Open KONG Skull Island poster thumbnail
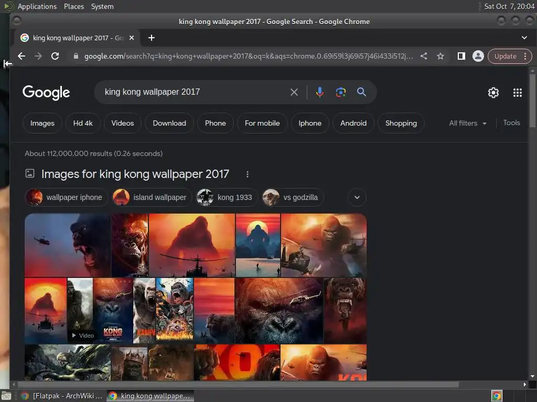This screenshot has width=537, height=402. click(113, 311)
